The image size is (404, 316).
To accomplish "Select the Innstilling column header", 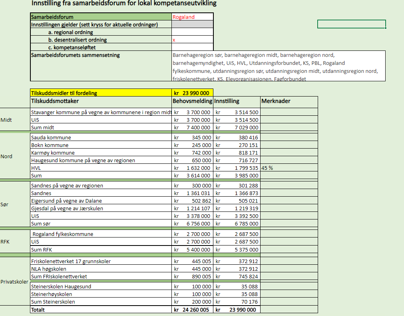I will 237,101.
